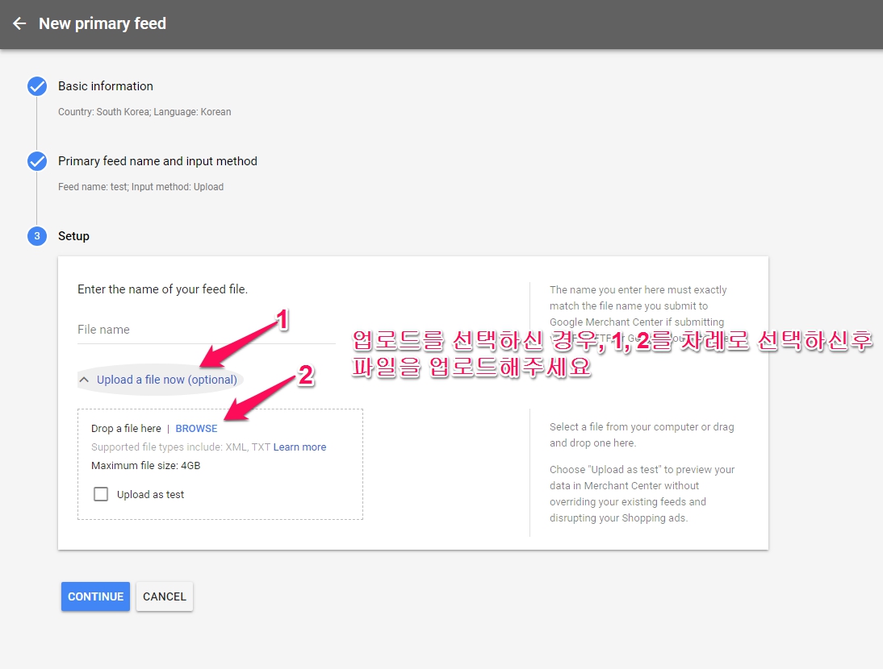Click the Basic information checkmark icon
This screenshot has width=883, height=669.
37,87
